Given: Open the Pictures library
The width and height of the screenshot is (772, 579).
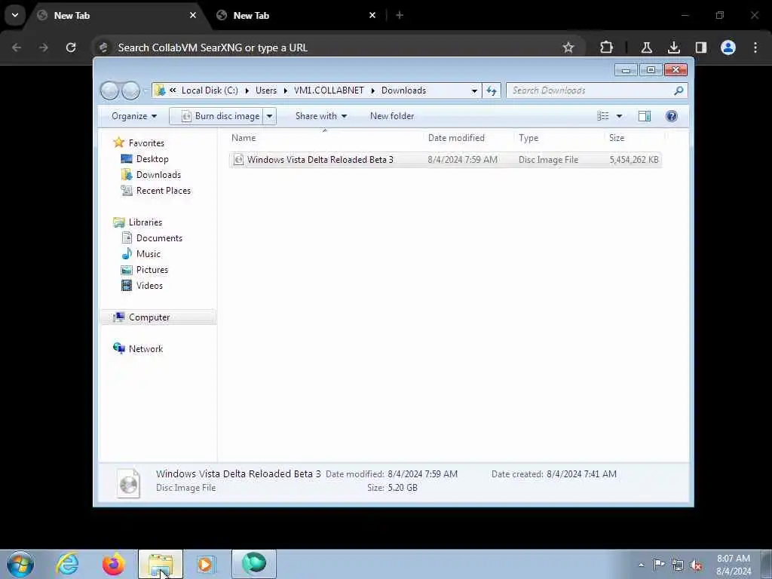Looking at the screenshot, I should [152, 270].
